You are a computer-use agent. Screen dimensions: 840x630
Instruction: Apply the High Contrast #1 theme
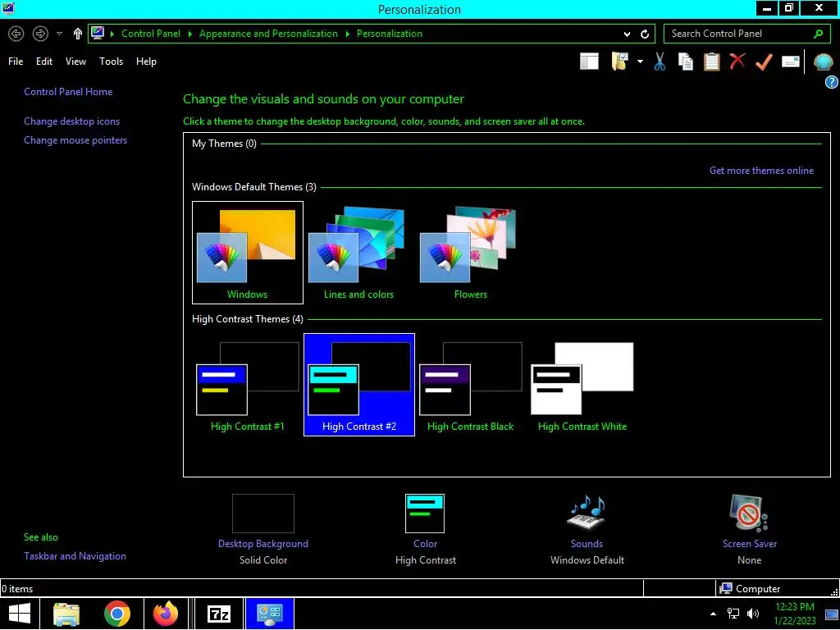(x=248, y=385)
